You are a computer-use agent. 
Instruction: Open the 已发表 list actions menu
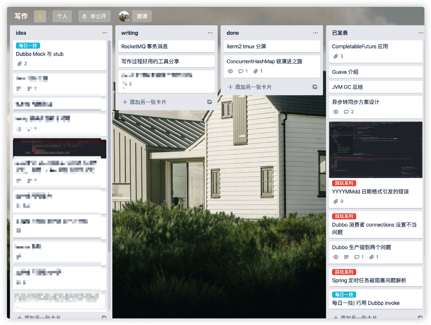click(x=421, y=33)
